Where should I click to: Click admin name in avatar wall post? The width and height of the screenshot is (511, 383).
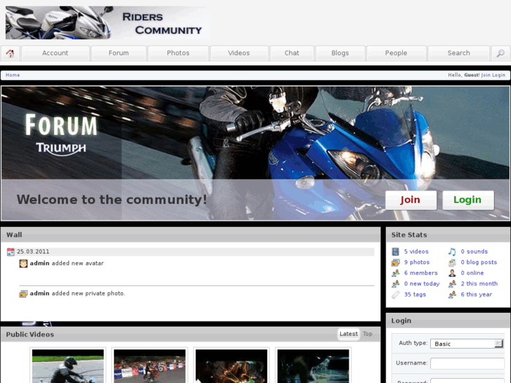click(39, 264)
